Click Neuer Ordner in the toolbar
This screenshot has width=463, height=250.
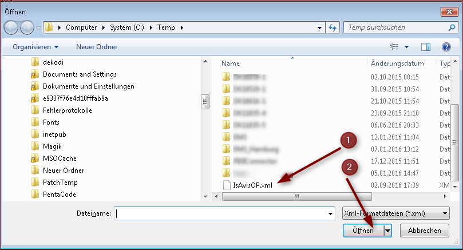(x=97, y=47)
